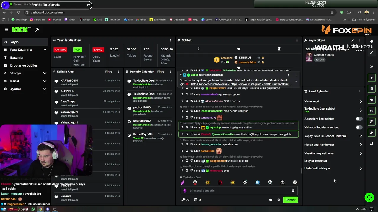Click the channel points infinity icon

[x=185, y=200]
